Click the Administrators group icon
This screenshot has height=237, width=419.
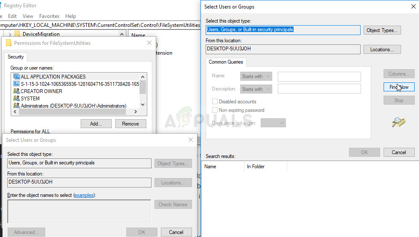[x=17, y=105]
